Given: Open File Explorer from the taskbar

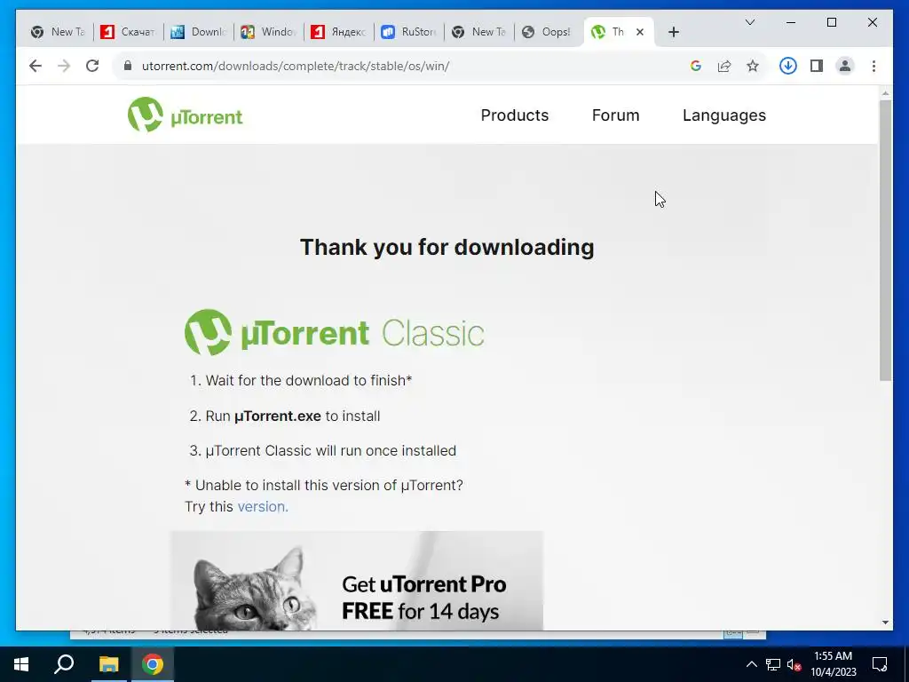Looking at the screenshot, I should coord(108,664).
